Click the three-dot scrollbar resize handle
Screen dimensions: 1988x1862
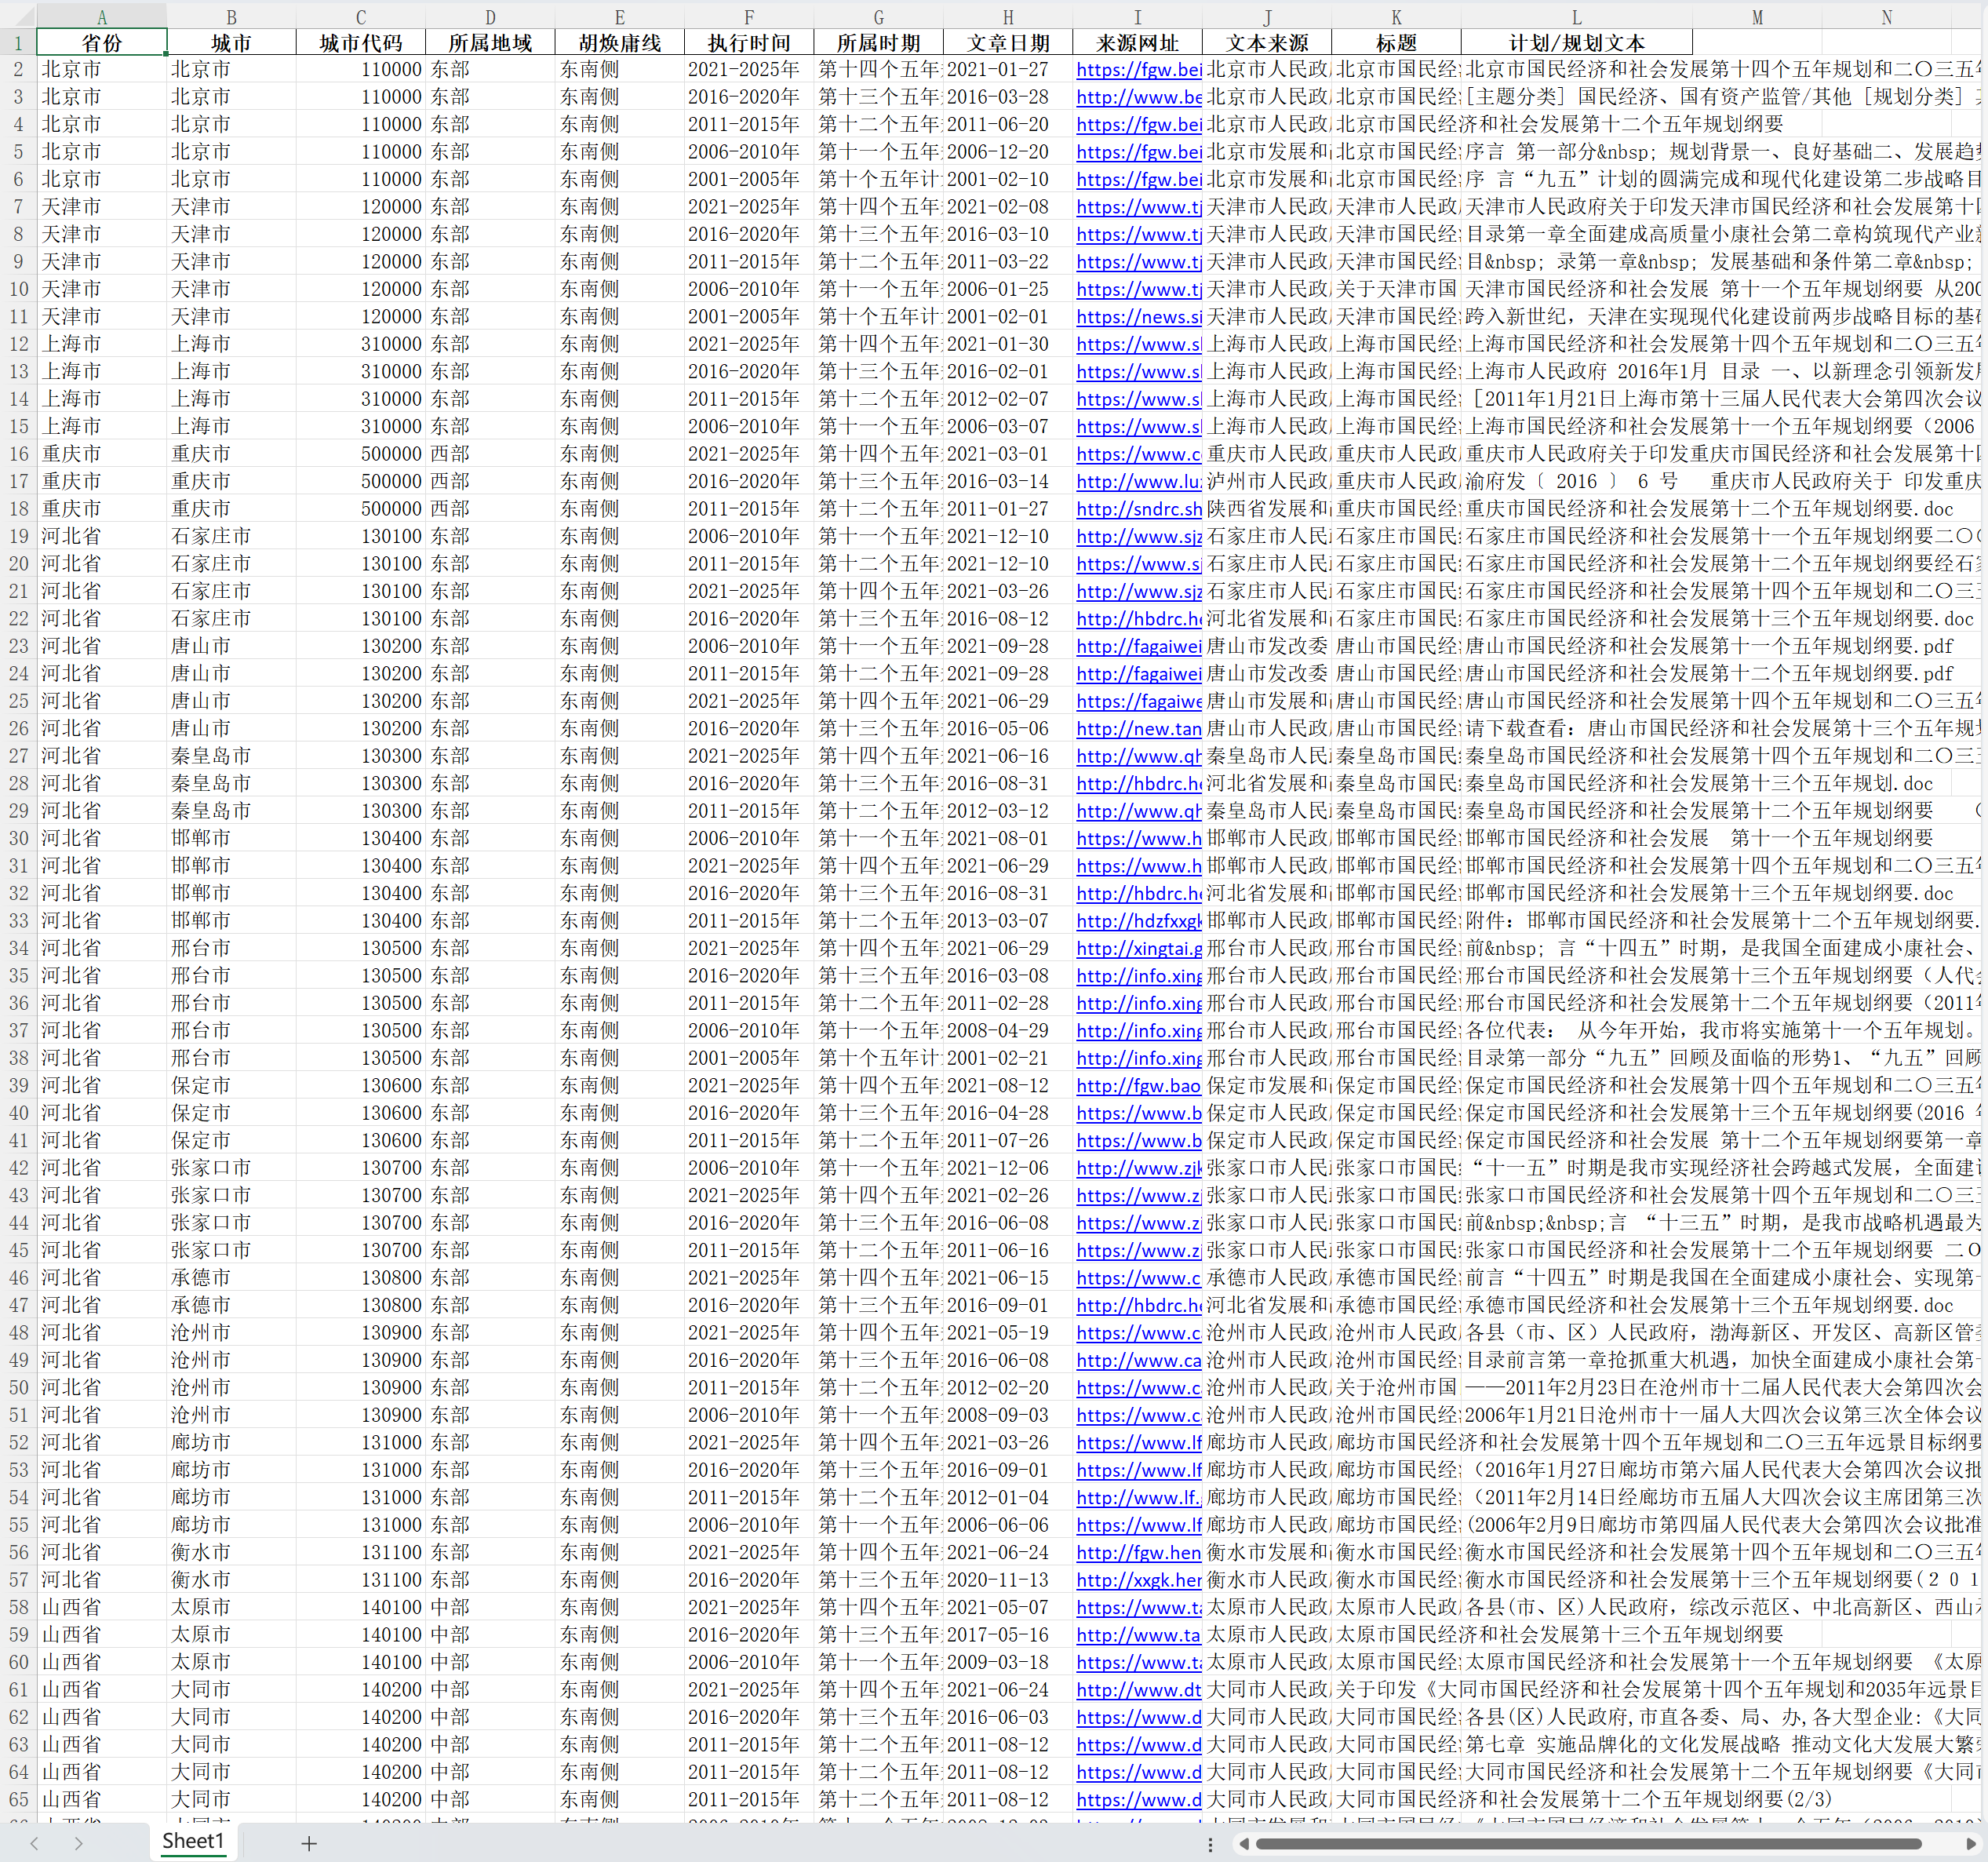tap(1210, 1844)
